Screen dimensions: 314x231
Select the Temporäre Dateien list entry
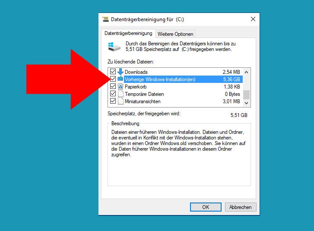pyautogui.click(x=176, y=94)
